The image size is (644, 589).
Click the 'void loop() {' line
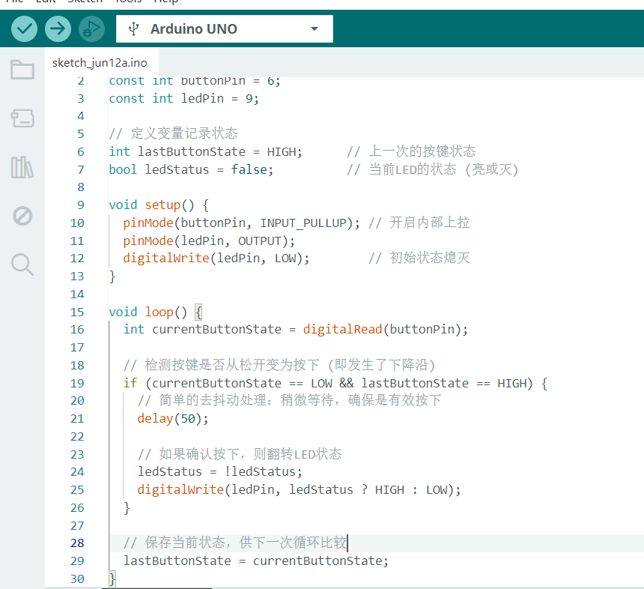156,312
